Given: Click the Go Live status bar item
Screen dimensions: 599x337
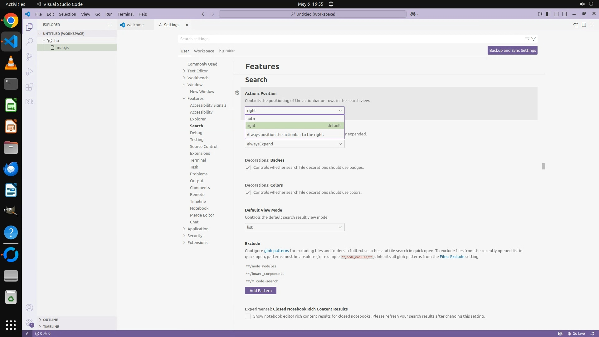Looking at the screenshot, I should [576, 333].
